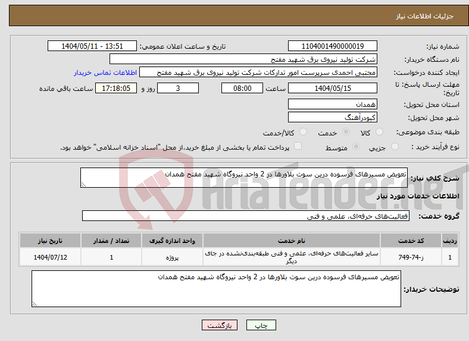Open the اطلاعات تماس خریدار link
Viewport: 469px width, 341px height.
[105, 72]
